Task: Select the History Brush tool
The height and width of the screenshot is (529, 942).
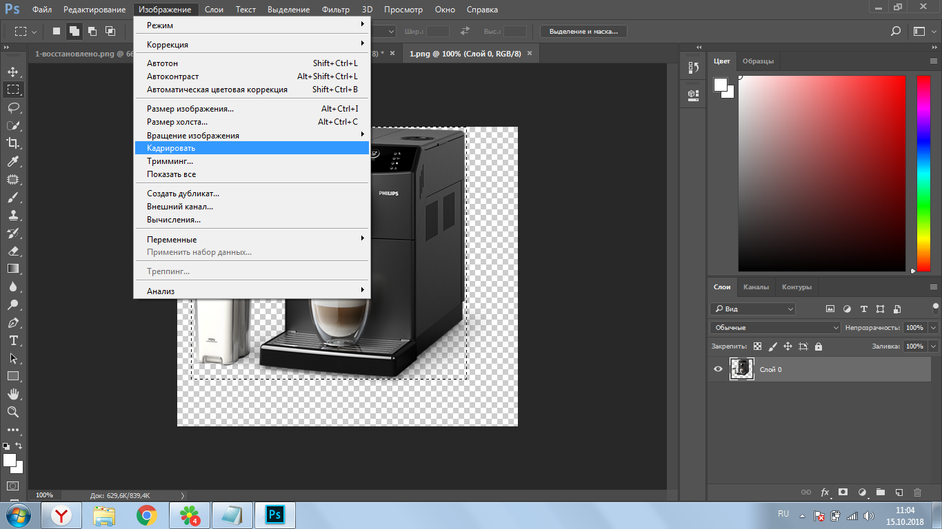Action: 12,233
